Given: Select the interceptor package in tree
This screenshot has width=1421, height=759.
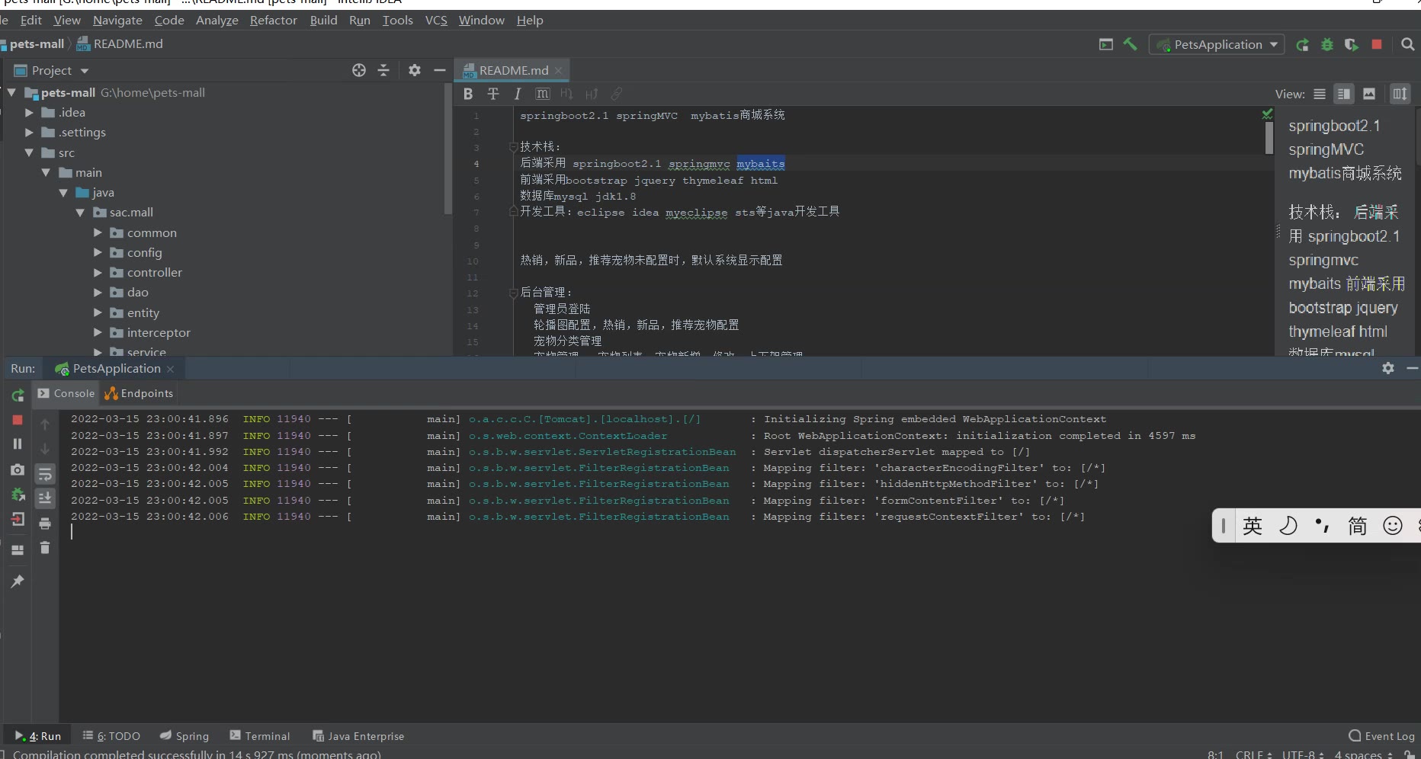Looking at the screenshot, I should click(x=159, y=332).
